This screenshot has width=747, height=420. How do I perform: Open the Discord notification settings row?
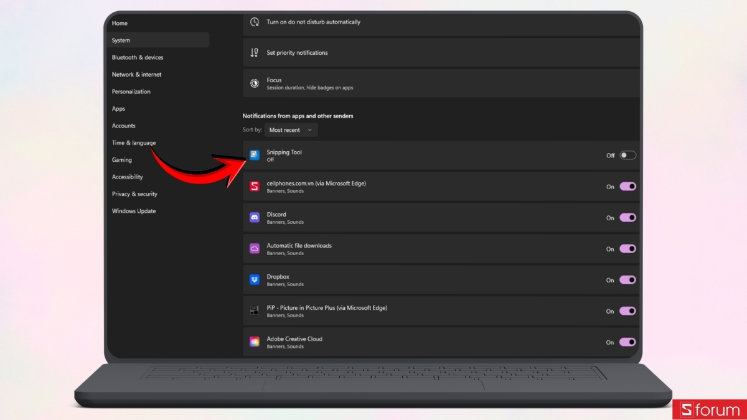[x=441, y=217]
